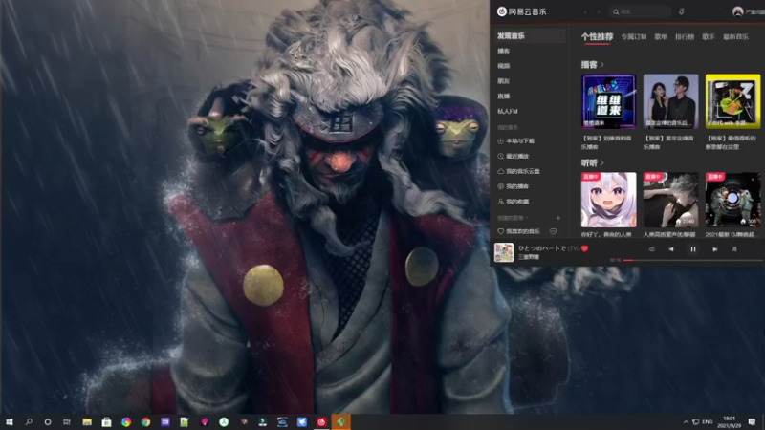Viewport: 765px width, 430px height.
Task: Open the yellow-bordered podcast cover
Action: (732, 101)
